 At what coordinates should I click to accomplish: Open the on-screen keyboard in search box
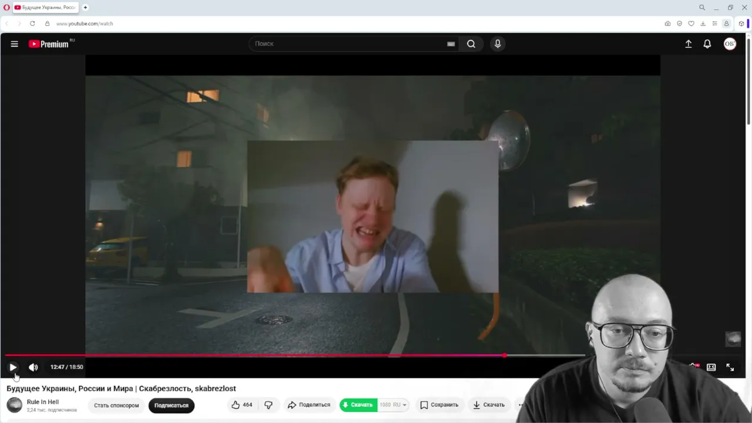click(451, 44)
